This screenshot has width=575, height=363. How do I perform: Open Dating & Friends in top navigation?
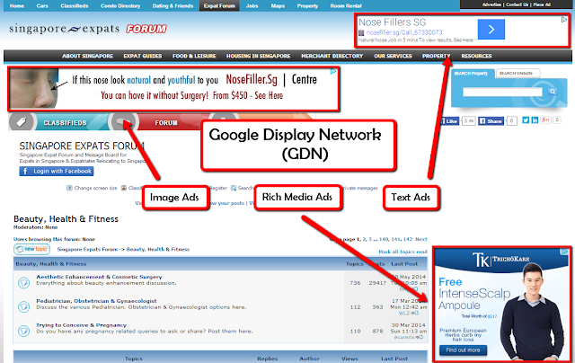tap(172, 6)
